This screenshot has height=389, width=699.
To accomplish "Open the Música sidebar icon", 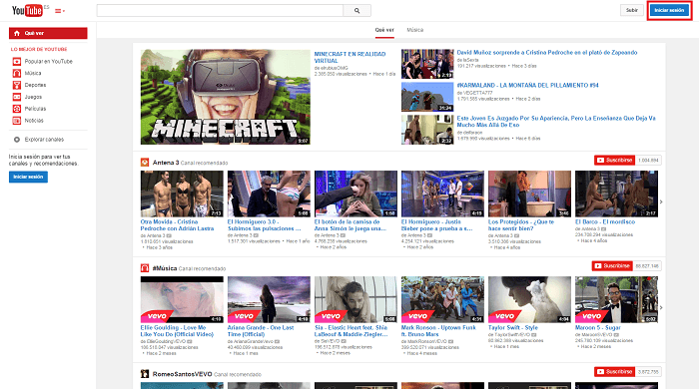I will (x=17, y=73).
